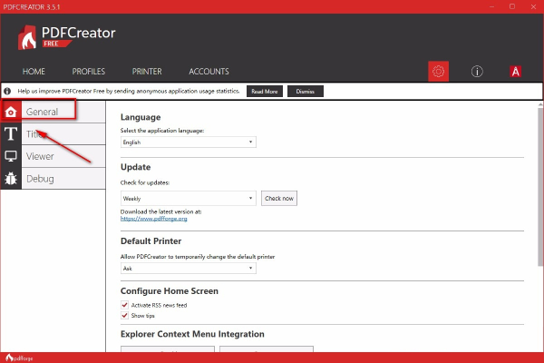Switch to the PROFILES tab
This screenshot has height=363, width=544.
pos(89,72)
